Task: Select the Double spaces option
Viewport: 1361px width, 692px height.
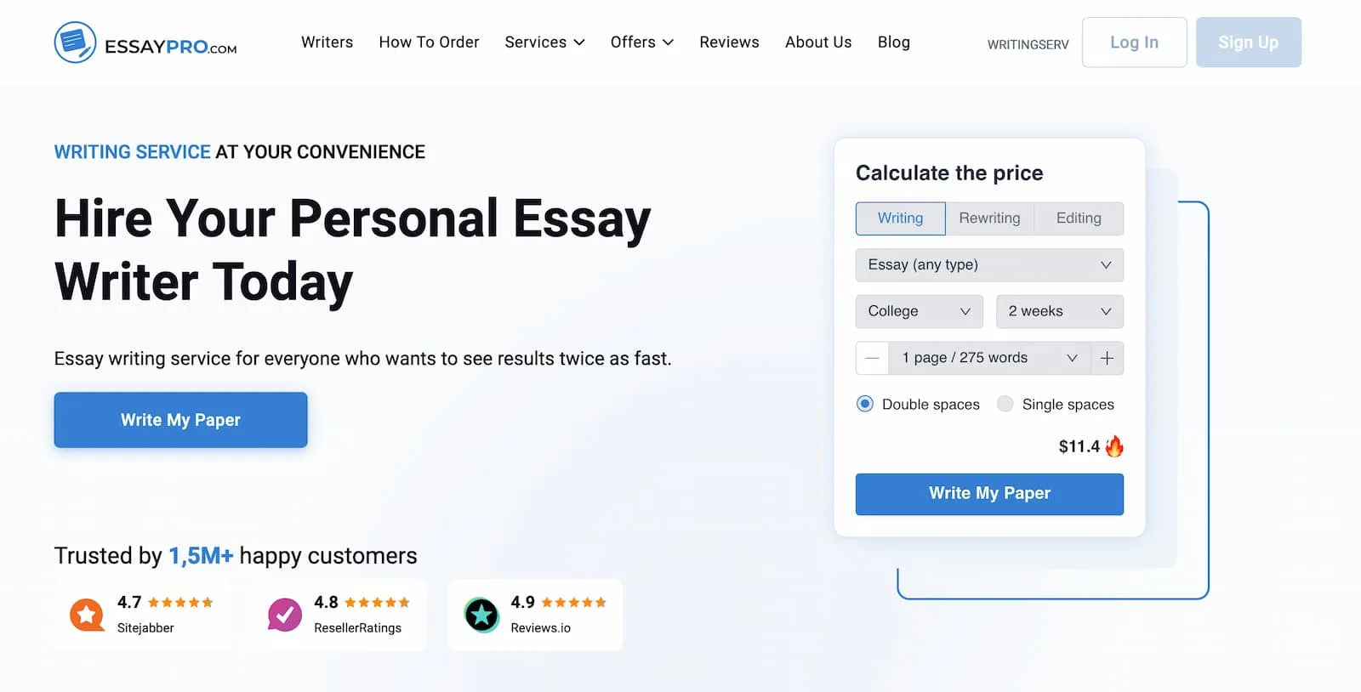Action: coord(865,404)
